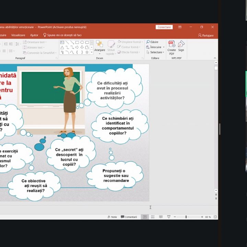247x247 pixels.
Task: Click the Găsire (Find) tool
Action: 153,42
